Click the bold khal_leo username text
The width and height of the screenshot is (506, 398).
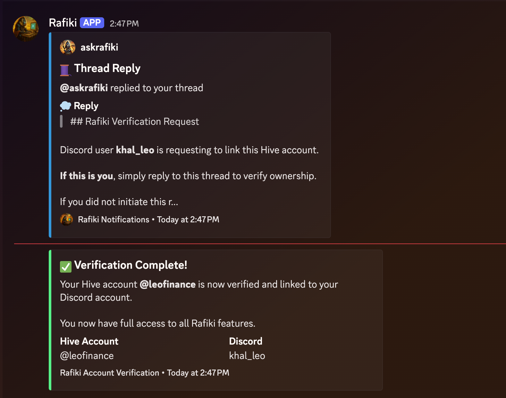pyautogui.click(x=135, y=150)
